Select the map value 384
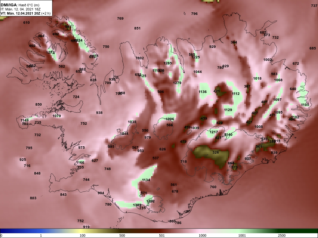Screen dimensions: 318x238 (234, 42)
